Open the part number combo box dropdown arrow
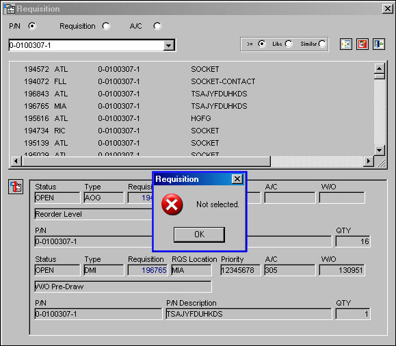396x346 pixels. [168, 45]
